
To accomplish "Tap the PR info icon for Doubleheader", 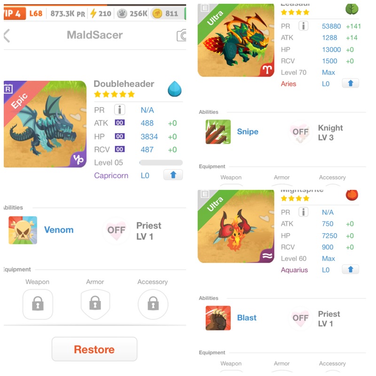I will pyautogui.click(x=119, y=110).
